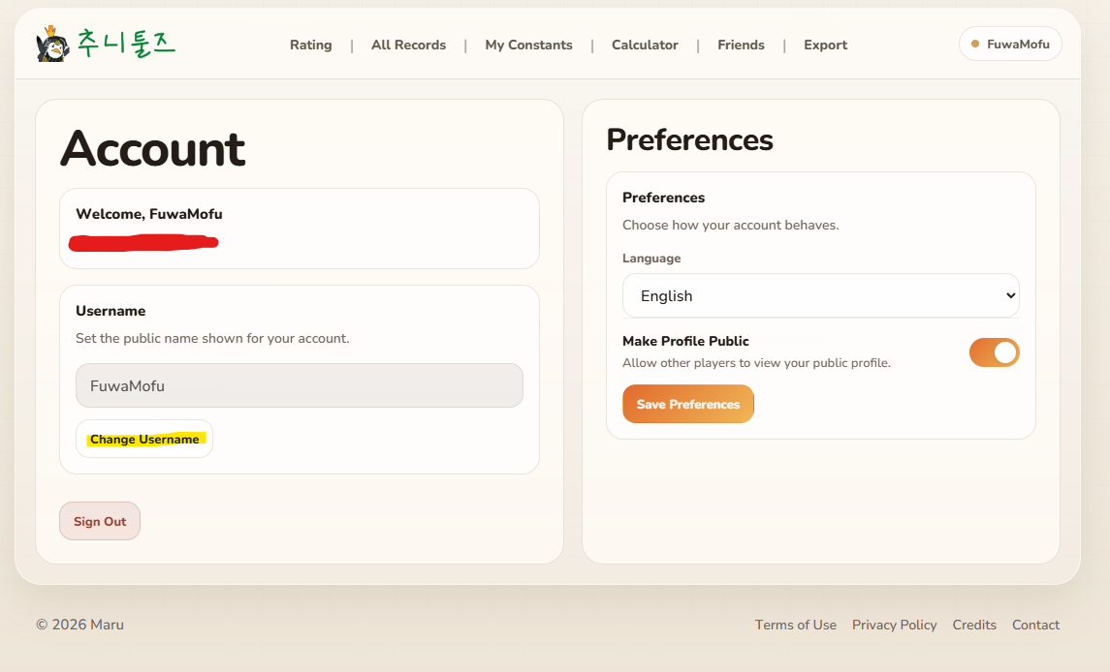
Task: View the Privacy Policy
Action: (x=894, y=625)
